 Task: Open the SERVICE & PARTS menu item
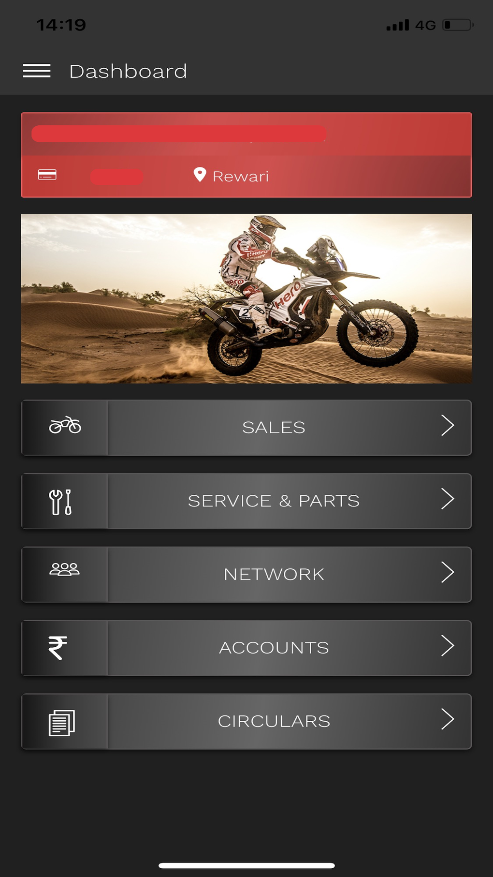246,501
